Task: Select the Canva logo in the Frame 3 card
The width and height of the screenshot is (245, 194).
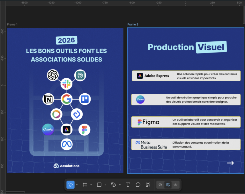Action: (140, 99)
